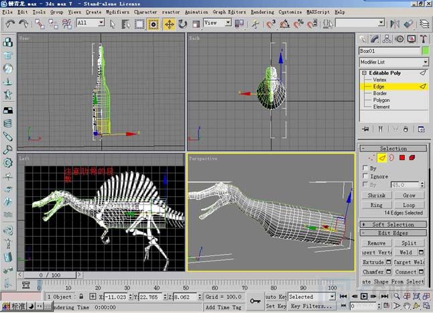433x313 pixels.
Task: Toggle the Percent Snap icon
Action: click(x=298, y=24)
